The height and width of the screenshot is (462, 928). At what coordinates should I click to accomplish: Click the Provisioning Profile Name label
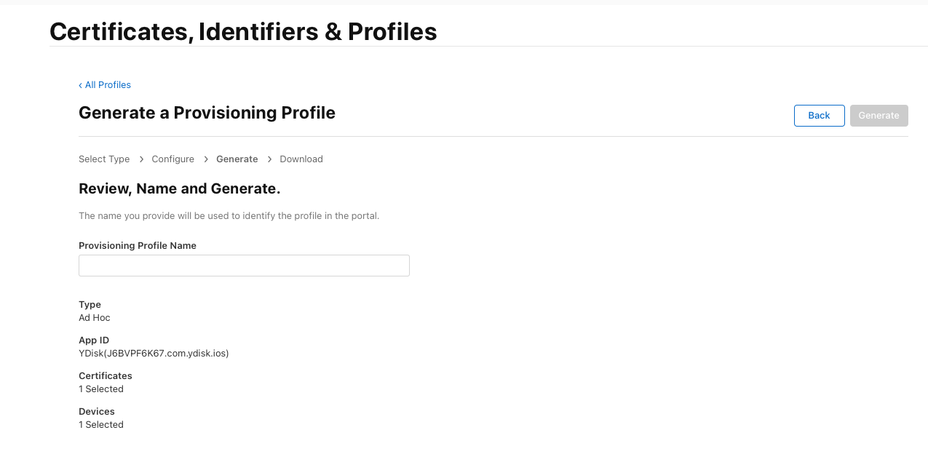tap(138, 246)
